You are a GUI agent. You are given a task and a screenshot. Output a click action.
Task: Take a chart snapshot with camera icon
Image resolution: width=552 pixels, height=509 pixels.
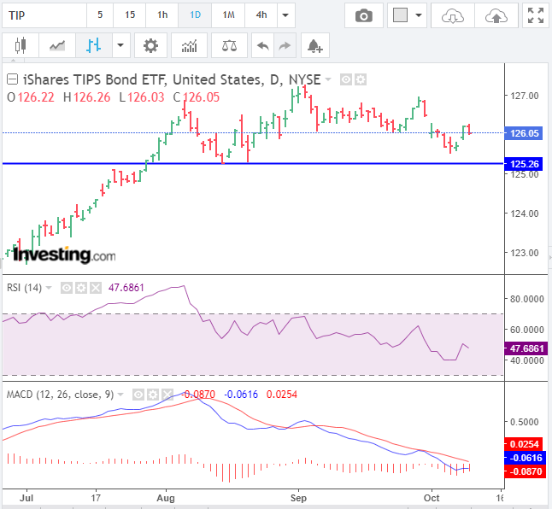364,15
